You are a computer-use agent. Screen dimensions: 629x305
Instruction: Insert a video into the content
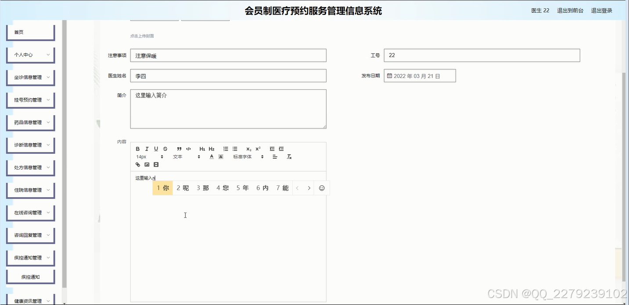coord(156,164)
